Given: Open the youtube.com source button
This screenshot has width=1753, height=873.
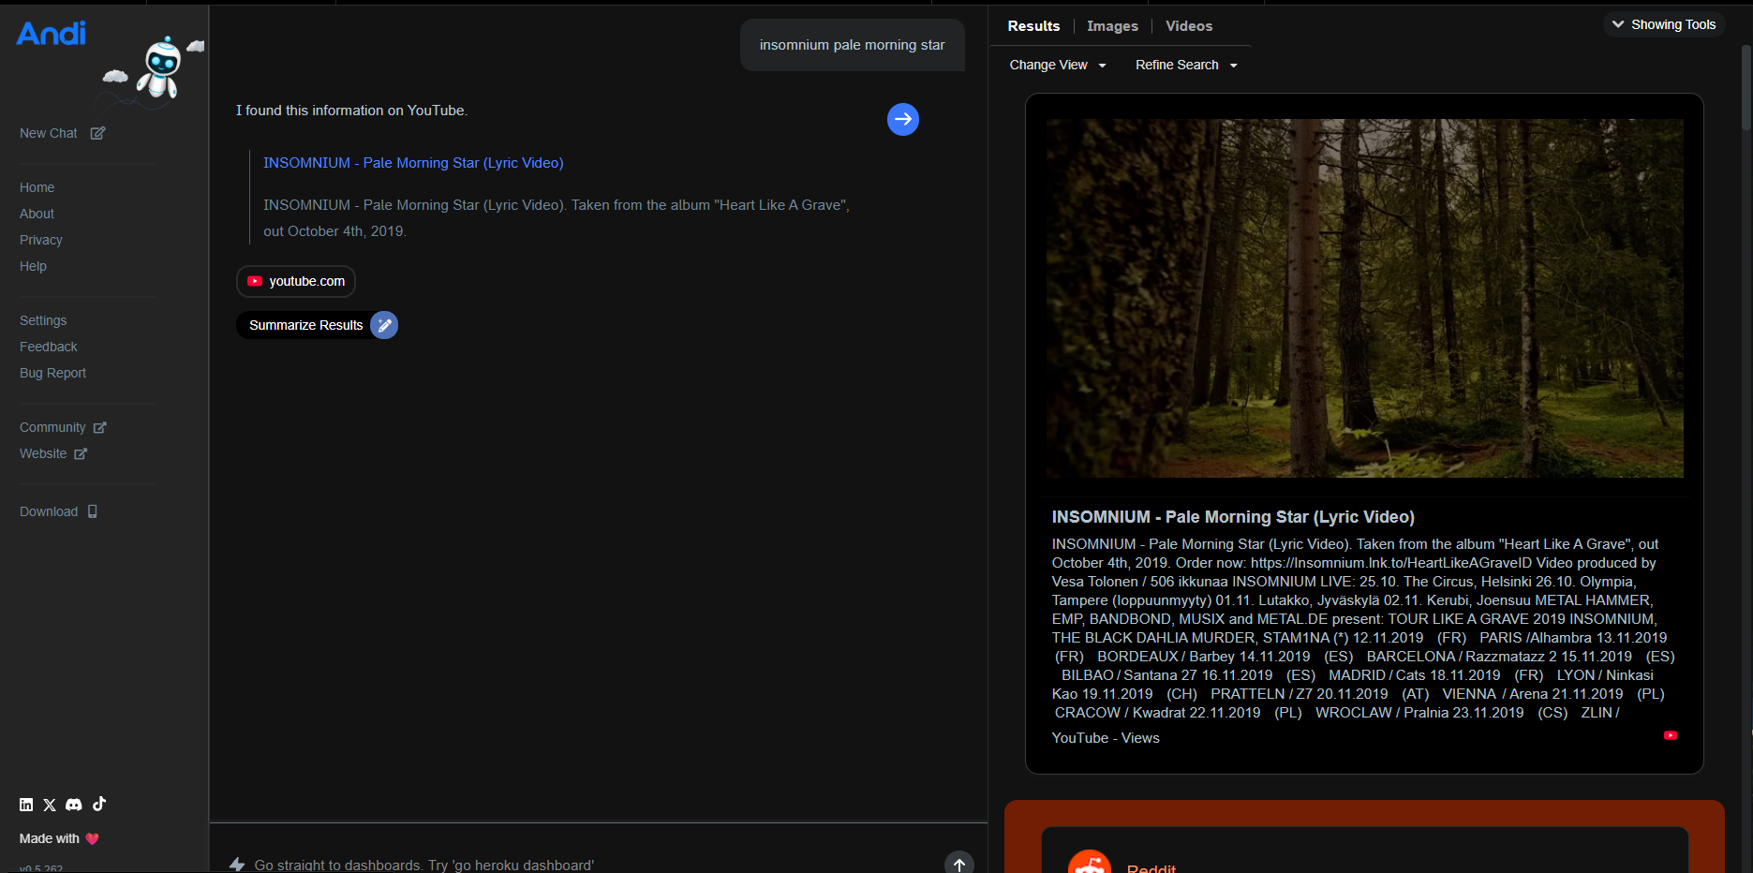Looking at the screenshot, I should [x=296, y=281].
